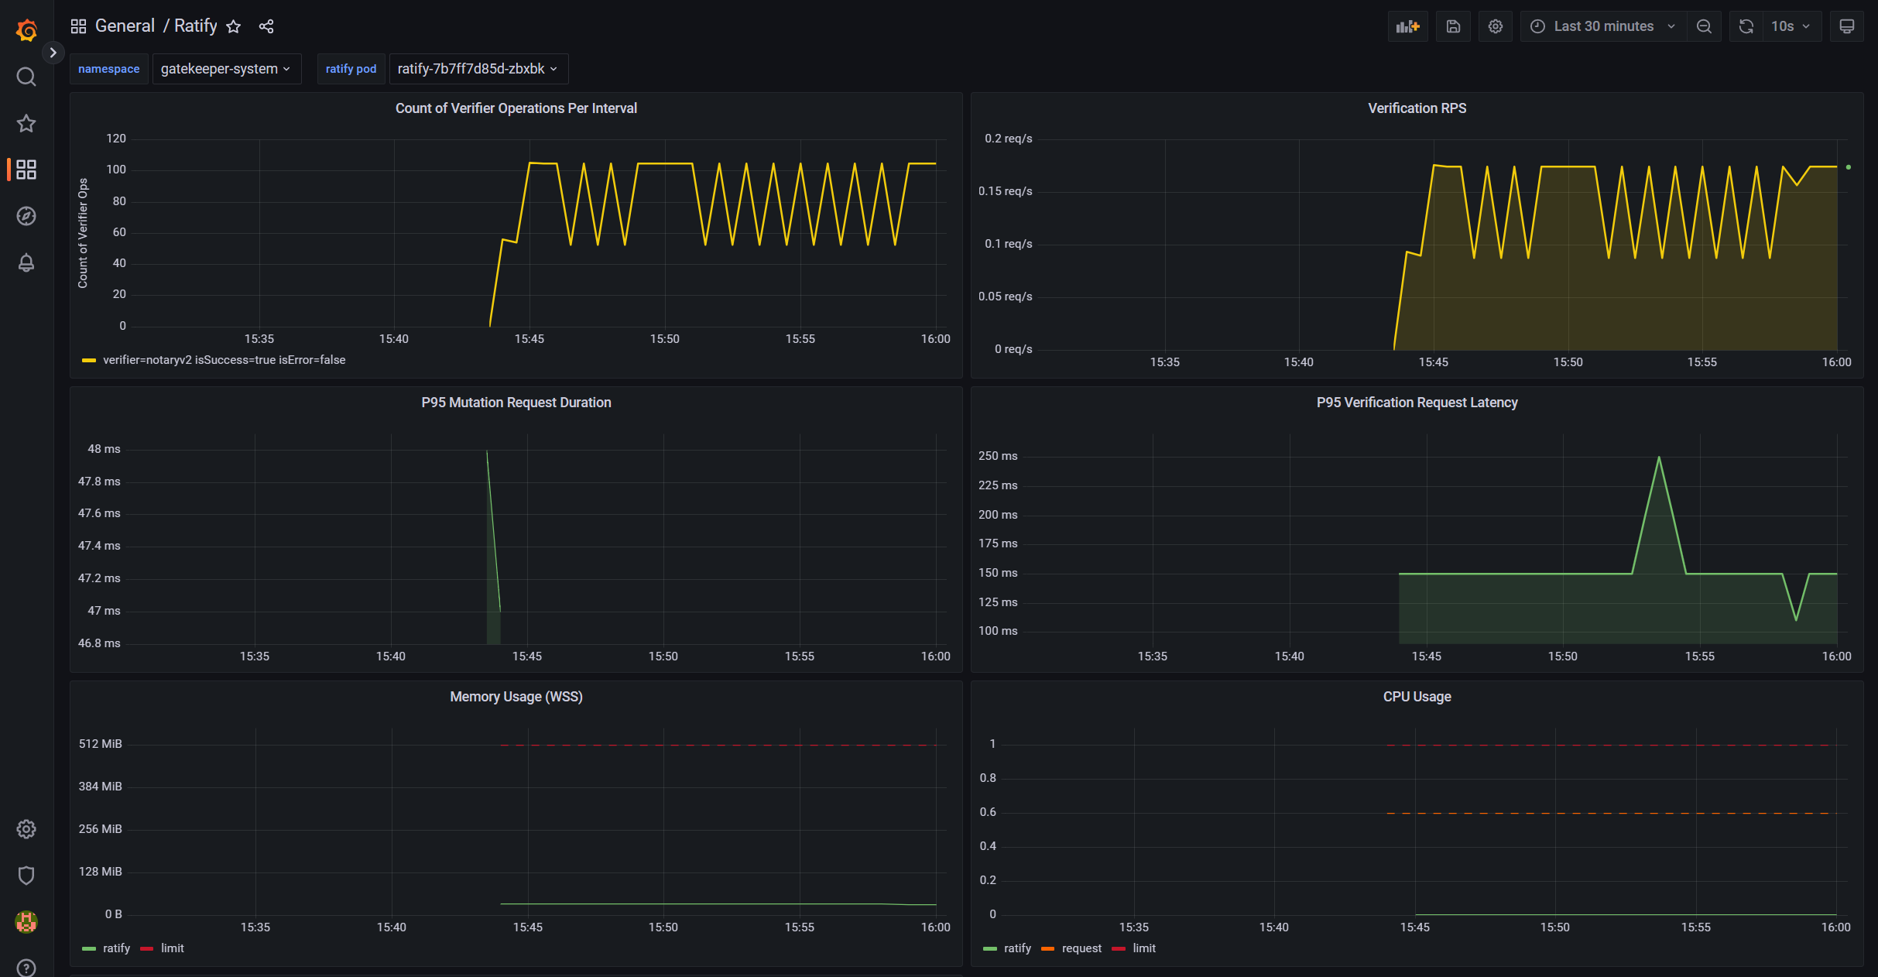Open the dashboard settings gear

(1495, 26)
